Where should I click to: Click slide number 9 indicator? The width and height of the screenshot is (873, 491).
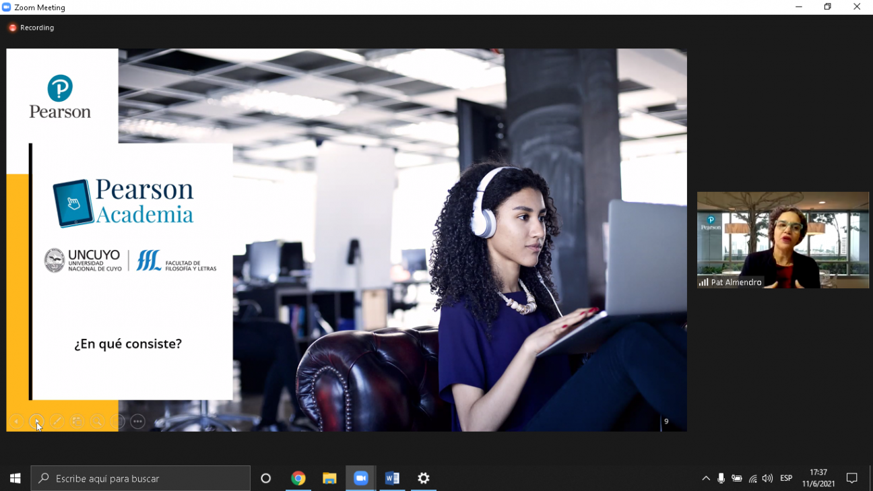coord(666,422)
